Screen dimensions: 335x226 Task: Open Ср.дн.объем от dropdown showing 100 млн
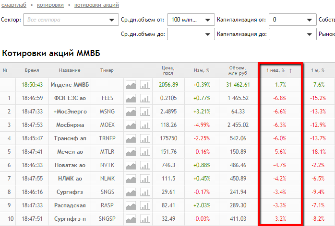click(x=208, y=20)
